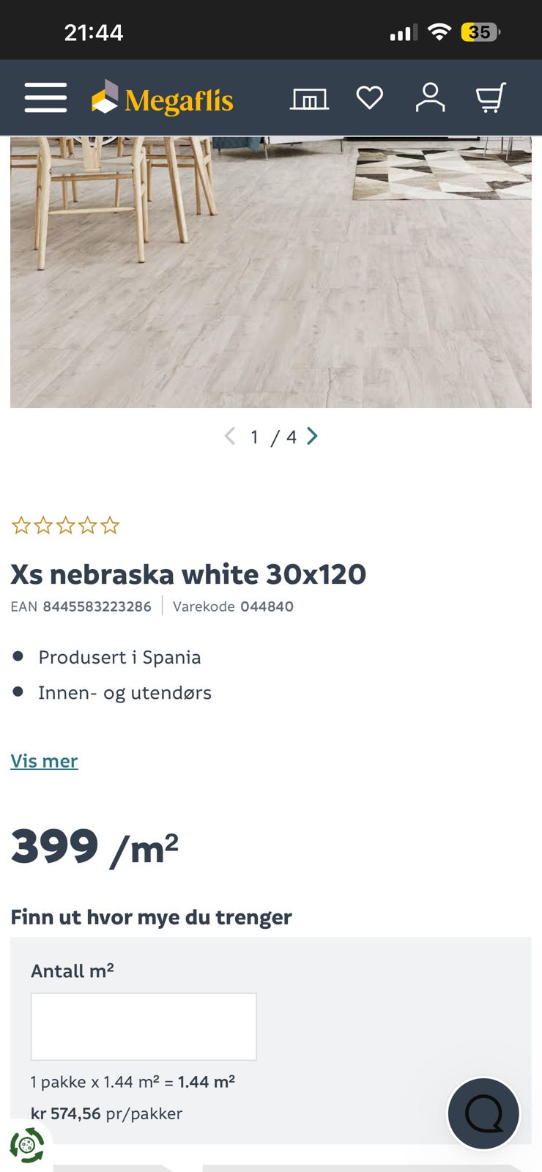This screenshot has width=542, height=1172.
Task: Click the Vis mer link
Action: tap(44, 761)
